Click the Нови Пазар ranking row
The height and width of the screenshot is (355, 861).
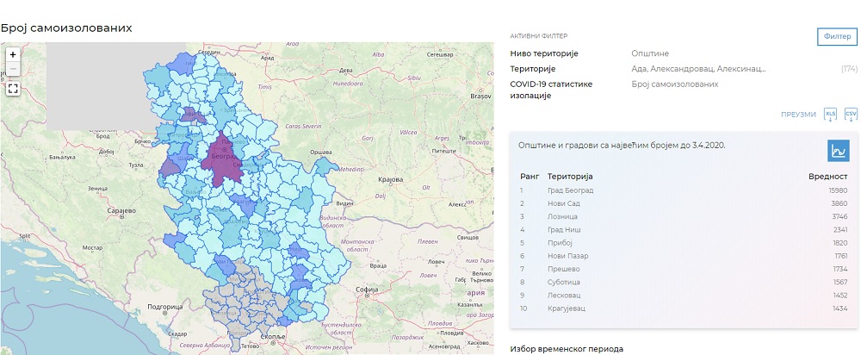[684, 256]
